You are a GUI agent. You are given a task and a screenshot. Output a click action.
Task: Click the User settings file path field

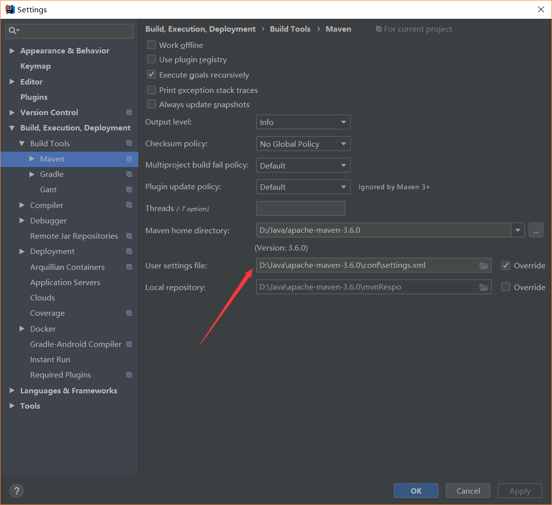tap(374, 265)
